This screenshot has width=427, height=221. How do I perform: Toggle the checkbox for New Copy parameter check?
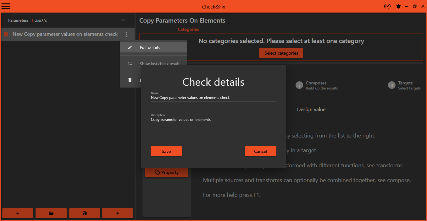click(x=6, y=34)
